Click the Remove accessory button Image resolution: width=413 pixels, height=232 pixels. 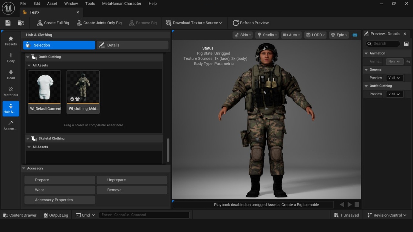click(x=132, y=190)
